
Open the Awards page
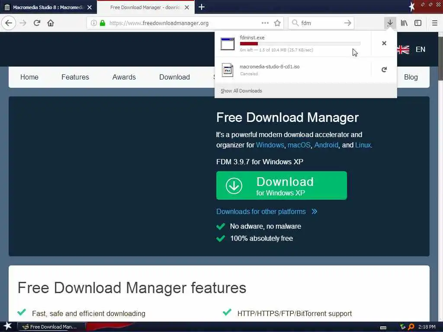124,77
